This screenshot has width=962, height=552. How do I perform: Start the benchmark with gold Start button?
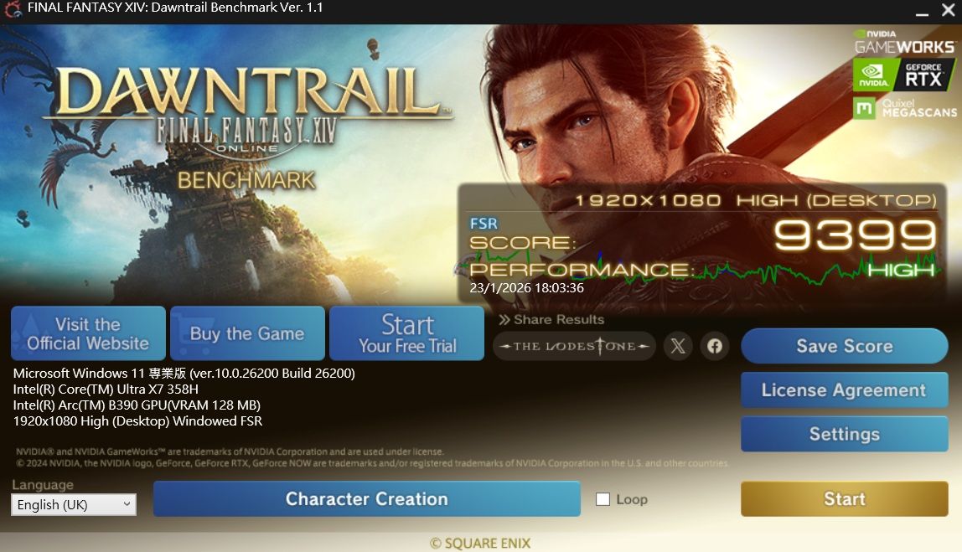pyautogui.click(x=844, y=498)
